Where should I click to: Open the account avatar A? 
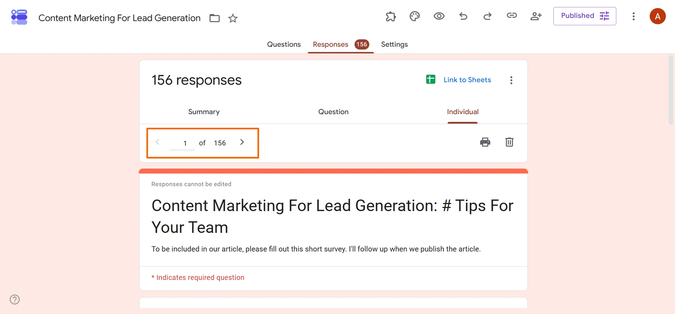(x=657, y=16)
